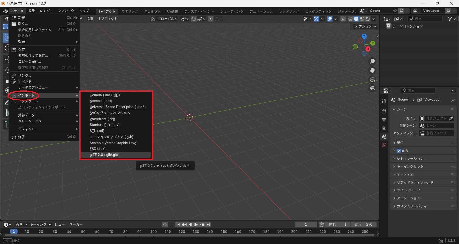The height and width of the screenshot is (244, 459).
Task: Open the Scene properties tab icon
Action: click(384, 136)
